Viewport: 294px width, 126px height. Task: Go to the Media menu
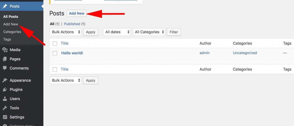(15, 50)
